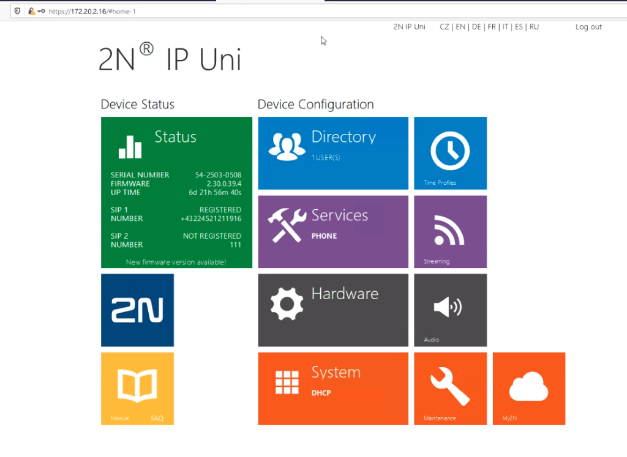Screen dimensions: 627x457
Task: Log out of the device
Action: click(x=588, y=27)
